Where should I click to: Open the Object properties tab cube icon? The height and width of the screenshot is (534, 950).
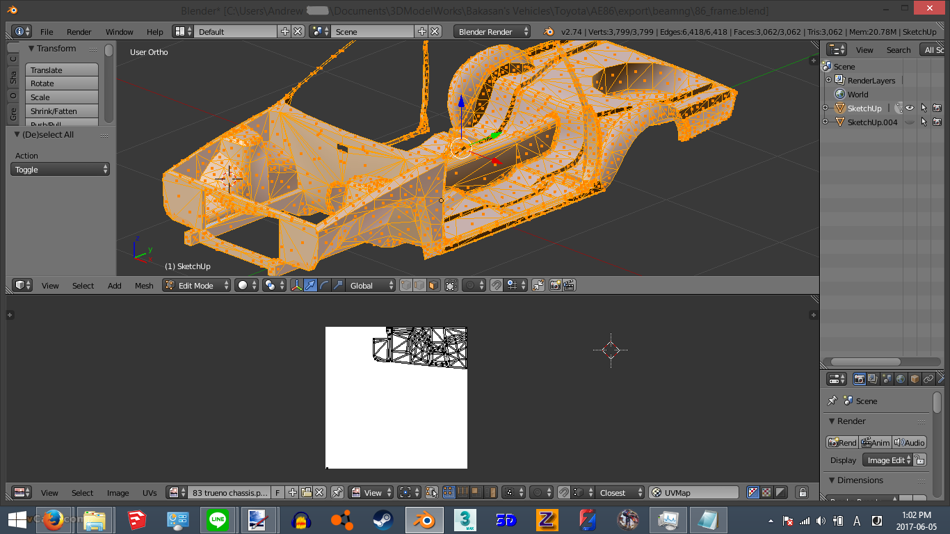point(915,379)
